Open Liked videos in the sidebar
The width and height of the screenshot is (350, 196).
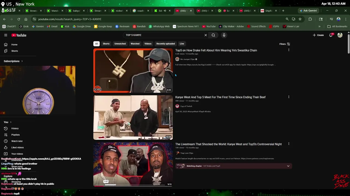(18, 148)
